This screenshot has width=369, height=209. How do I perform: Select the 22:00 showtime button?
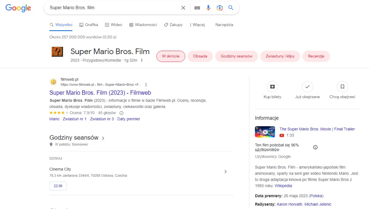pyautogui.click(x=58, y=186)
